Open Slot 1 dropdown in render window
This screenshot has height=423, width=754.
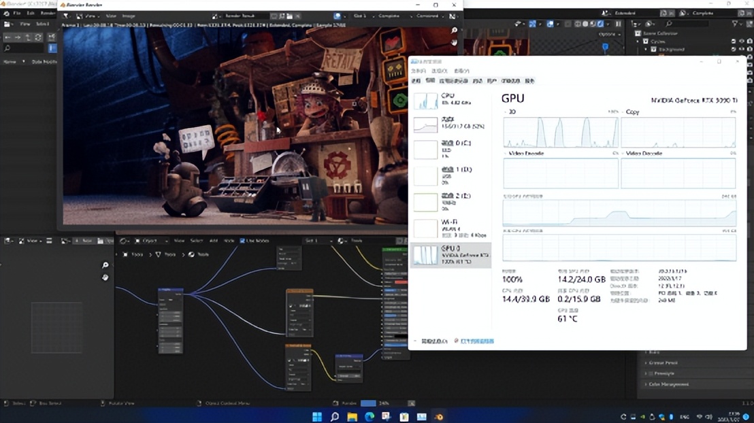pos(363,16)
